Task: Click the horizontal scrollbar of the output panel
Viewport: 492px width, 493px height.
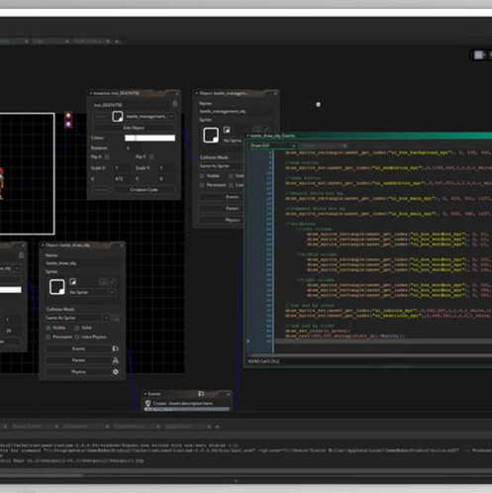Action: click(x=42, y=475)
